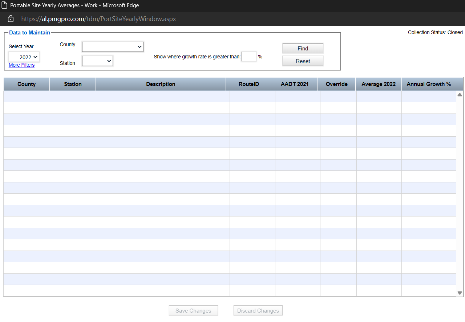Viewport: 465px width, 322px height.
Task: Open the Station dropdown
Action: coord(97,61)
